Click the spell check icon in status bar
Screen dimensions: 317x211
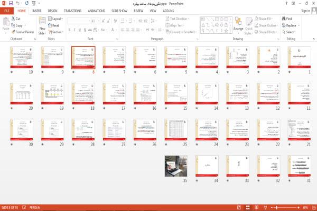click(24, 207)
